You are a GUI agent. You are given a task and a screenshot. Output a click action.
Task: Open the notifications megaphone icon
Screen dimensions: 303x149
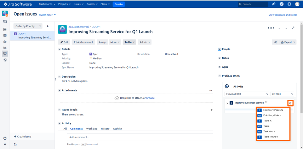274,4
